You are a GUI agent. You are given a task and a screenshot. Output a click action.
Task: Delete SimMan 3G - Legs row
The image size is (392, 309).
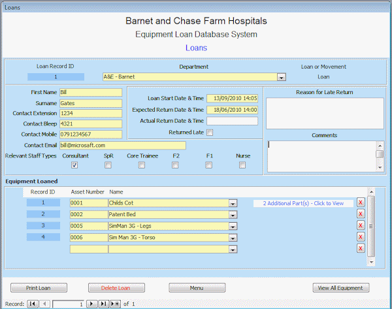[x=360, y=225]
